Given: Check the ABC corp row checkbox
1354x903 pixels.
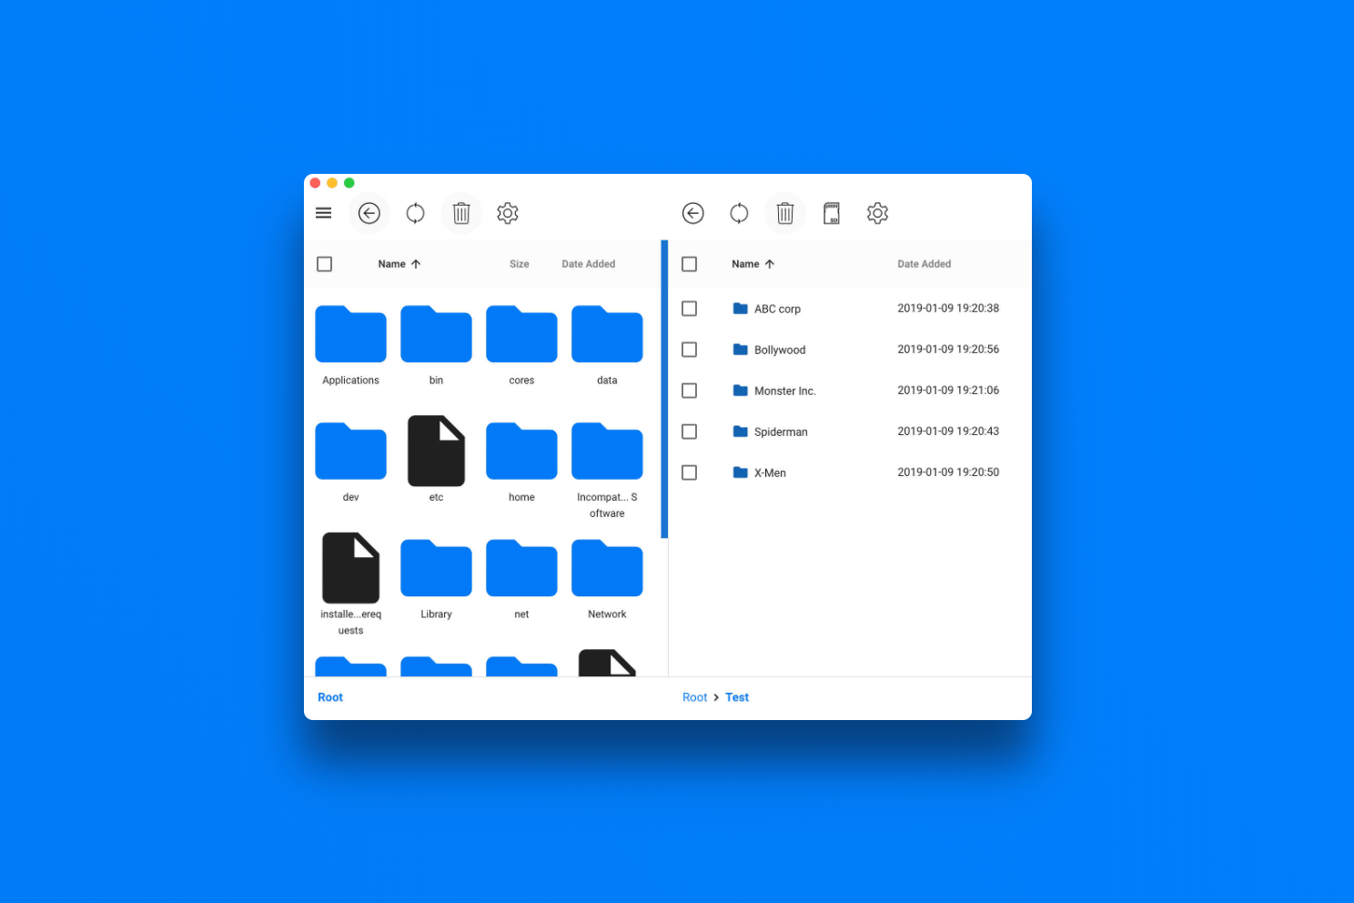Looking at the screenshot, I should pos(689,309).
